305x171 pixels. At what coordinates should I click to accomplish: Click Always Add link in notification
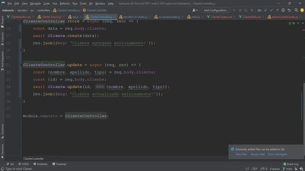[x=257, y=154]
